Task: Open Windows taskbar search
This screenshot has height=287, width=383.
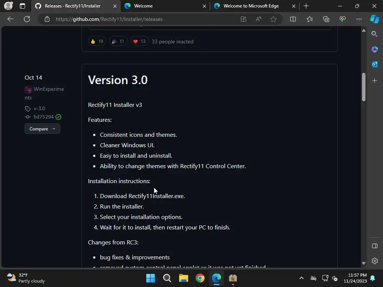Action: (167, 278)
